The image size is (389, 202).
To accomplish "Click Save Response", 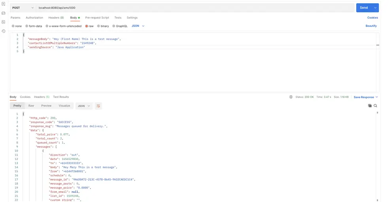I will click(364, 97).
